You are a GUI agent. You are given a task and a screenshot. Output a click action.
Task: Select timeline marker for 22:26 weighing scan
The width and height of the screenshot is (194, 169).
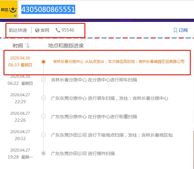tap(43, 117)
